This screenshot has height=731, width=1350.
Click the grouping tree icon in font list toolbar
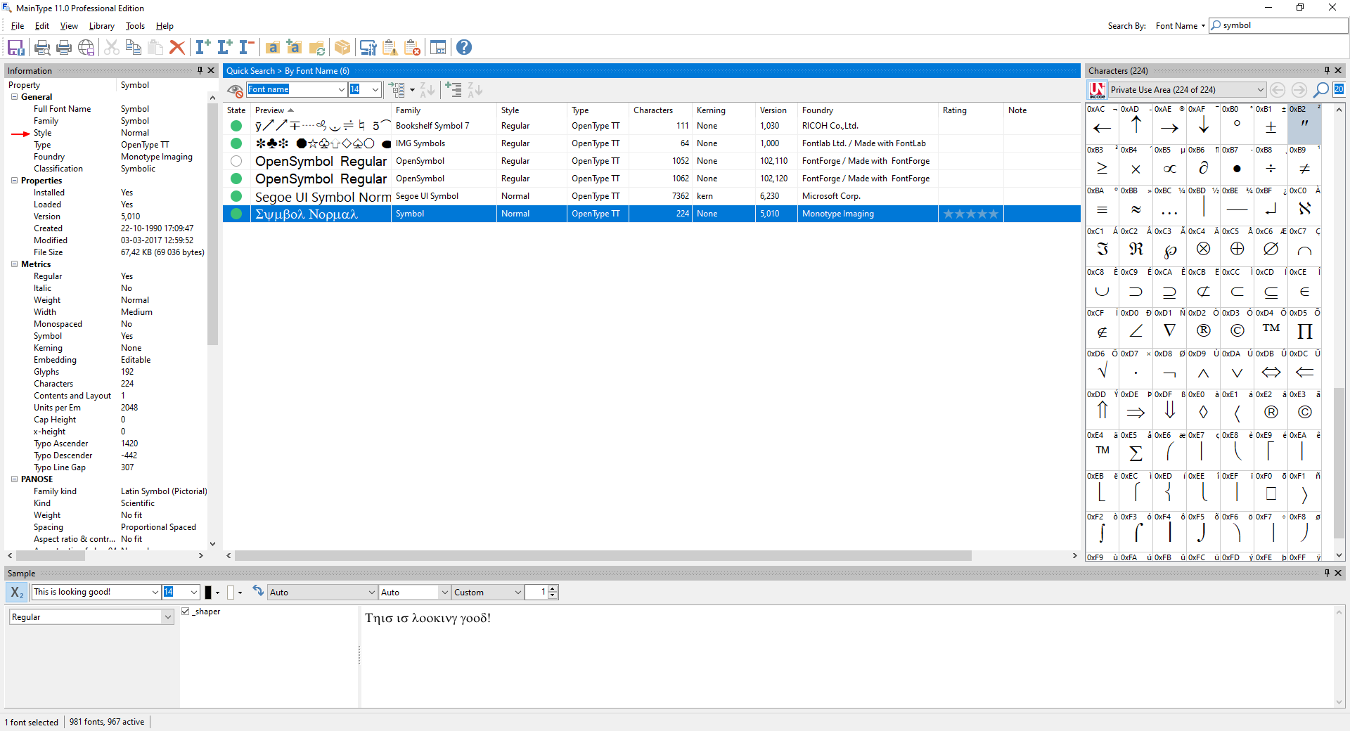[398, 90]
